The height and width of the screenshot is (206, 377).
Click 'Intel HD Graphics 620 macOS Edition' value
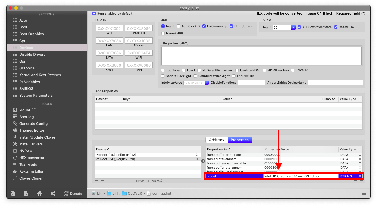[x=292, y=176]
